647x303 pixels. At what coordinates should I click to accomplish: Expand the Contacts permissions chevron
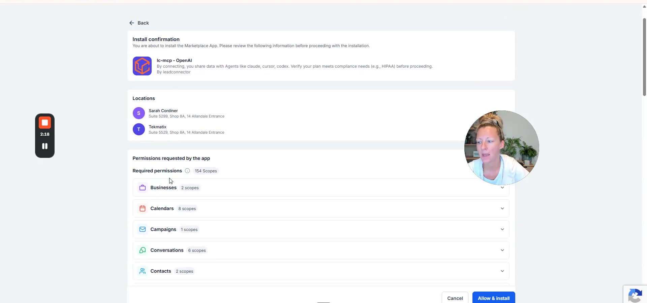coord(502,271)
